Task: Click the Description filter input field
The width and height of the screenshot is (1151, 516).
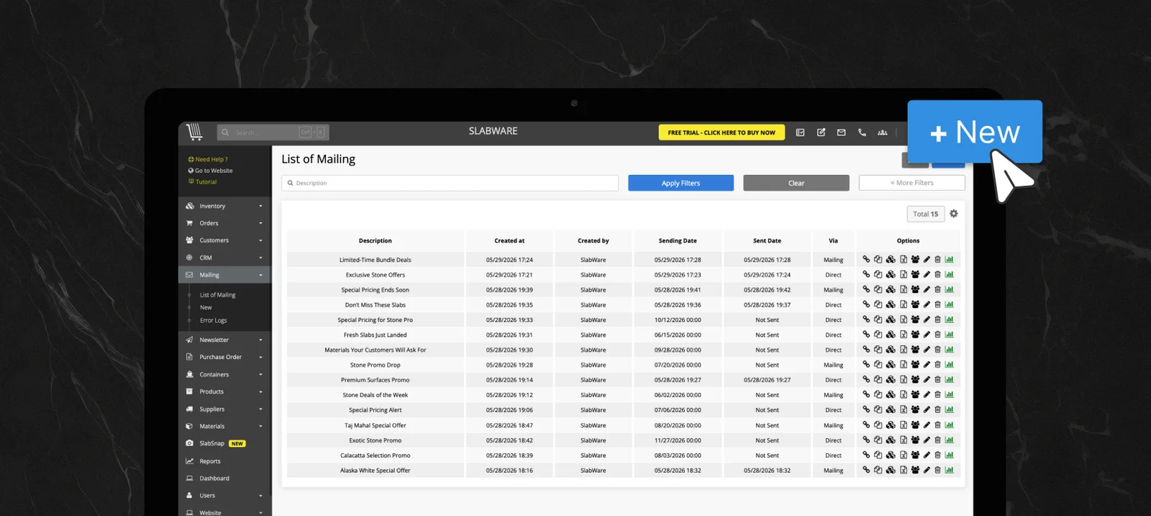Action: click(450, 183)
